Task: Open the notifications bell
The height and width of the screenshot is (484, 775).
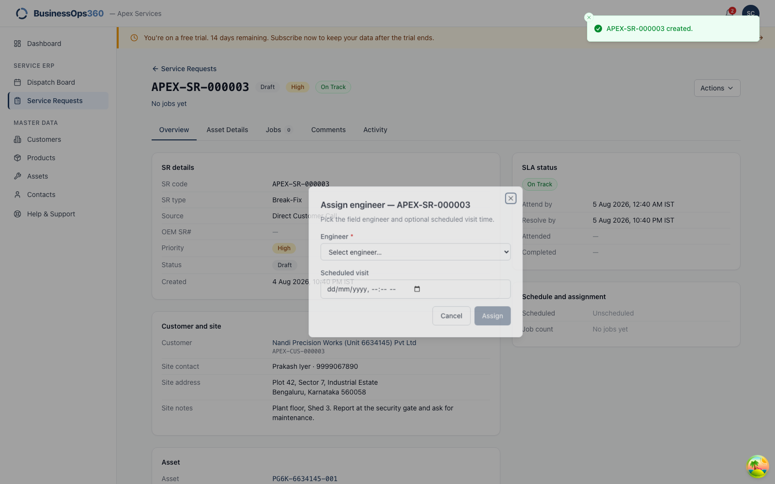Action: click(x=729, y=13)
